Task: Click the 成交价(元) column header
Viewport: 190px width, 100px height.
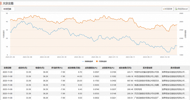Action: 23,68
